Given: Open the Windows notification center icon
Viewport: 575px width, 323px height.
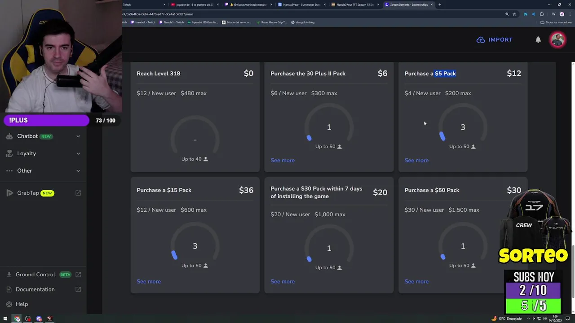Looking at the screenshot, I should (x=567, y=319).
